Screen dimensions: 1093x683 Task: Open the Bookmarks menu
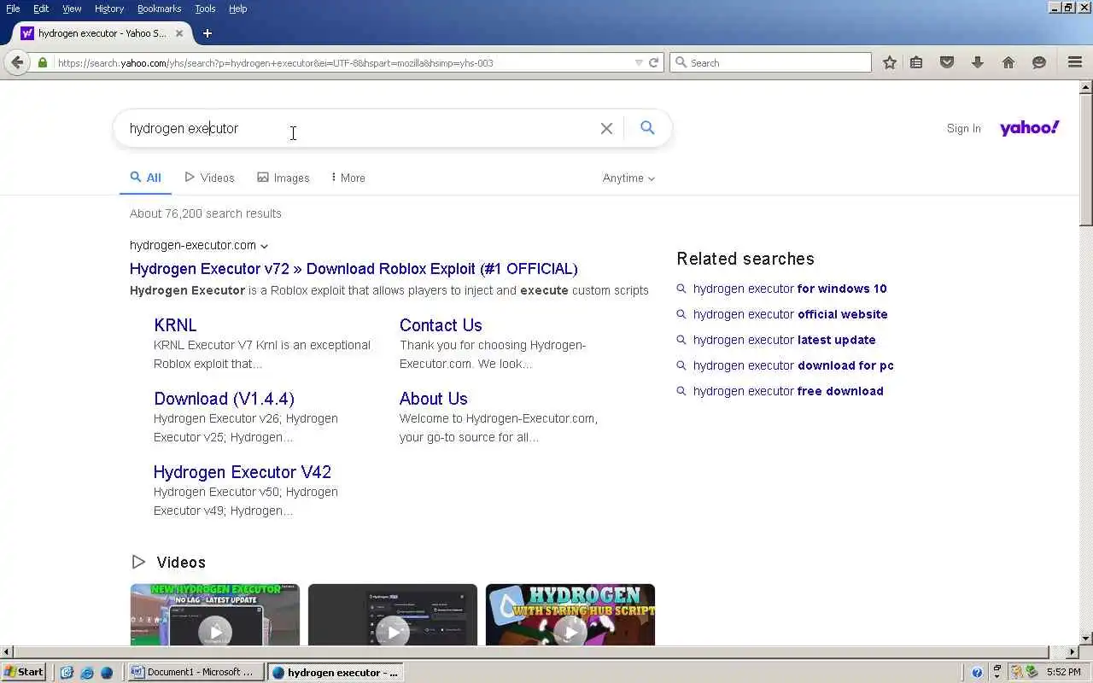tap(159, 9)
